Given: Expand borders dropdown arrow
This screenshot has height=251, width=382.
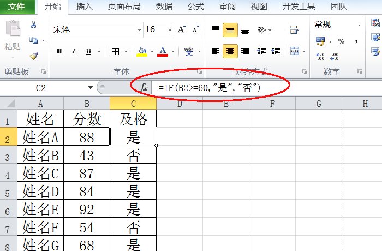Looking at the screenshot, I should click(126, 51).
